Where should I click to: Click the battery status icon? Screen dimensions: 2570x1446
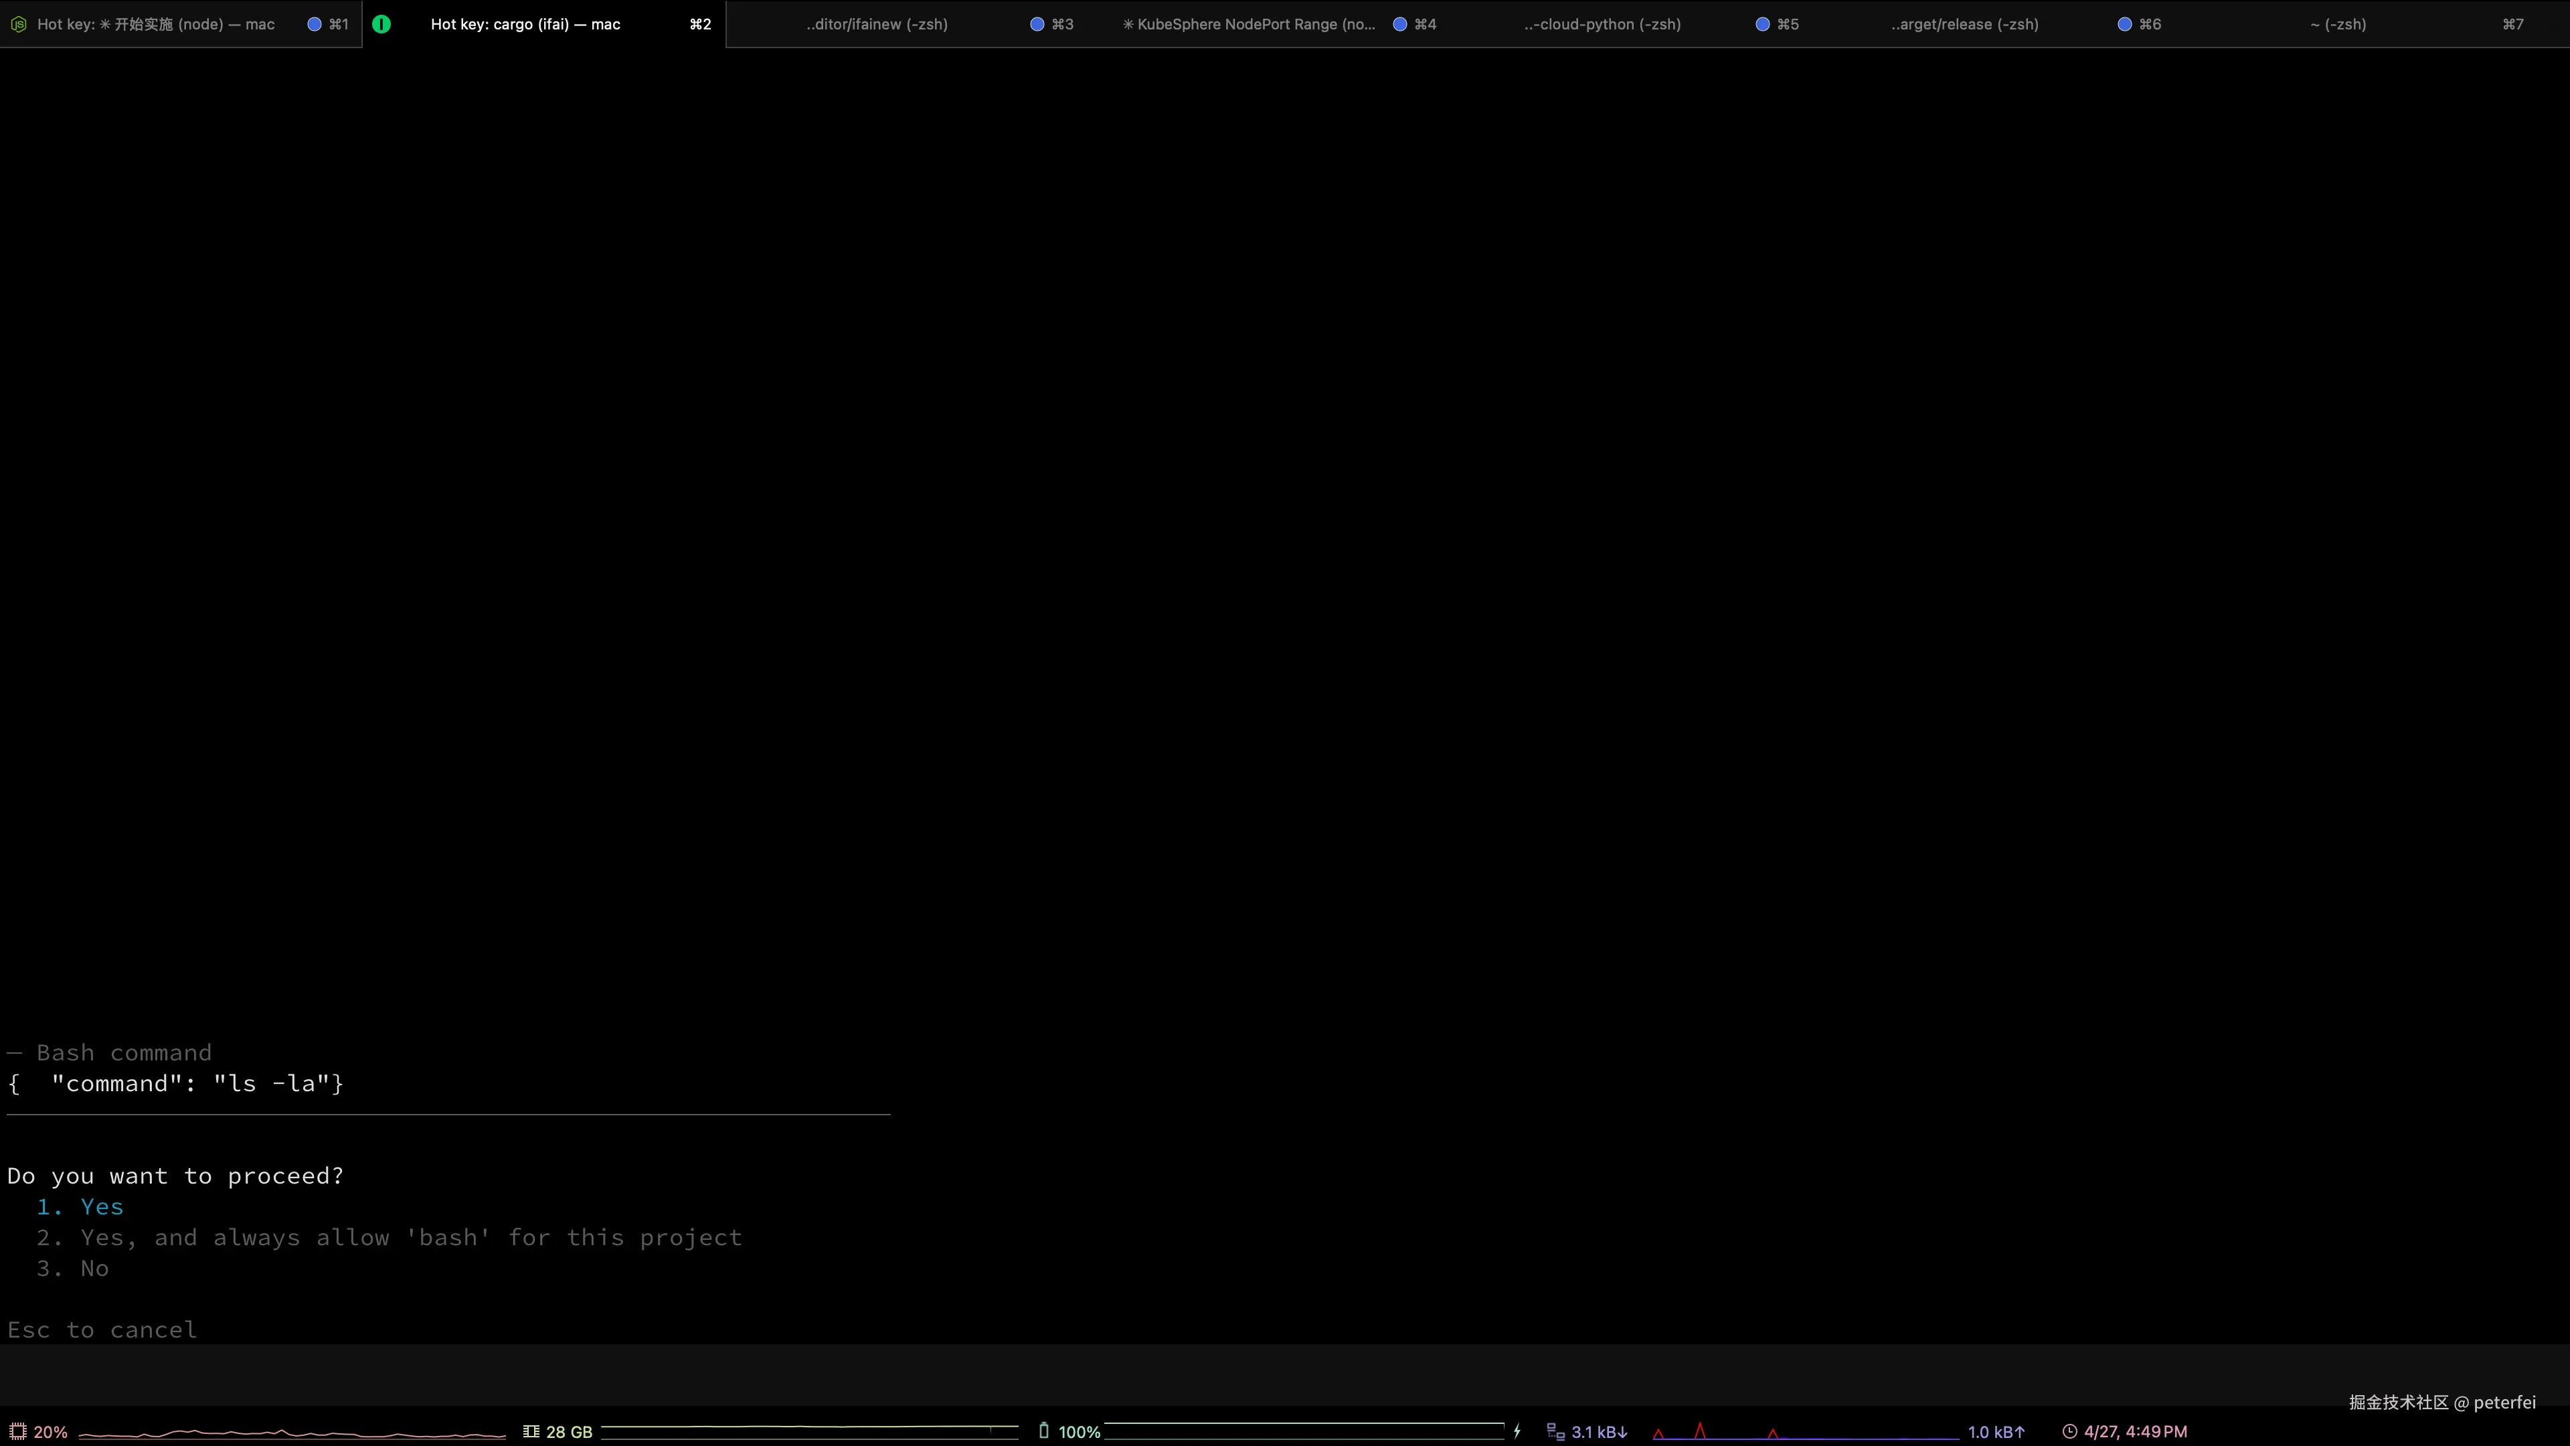[1043, 1431]
